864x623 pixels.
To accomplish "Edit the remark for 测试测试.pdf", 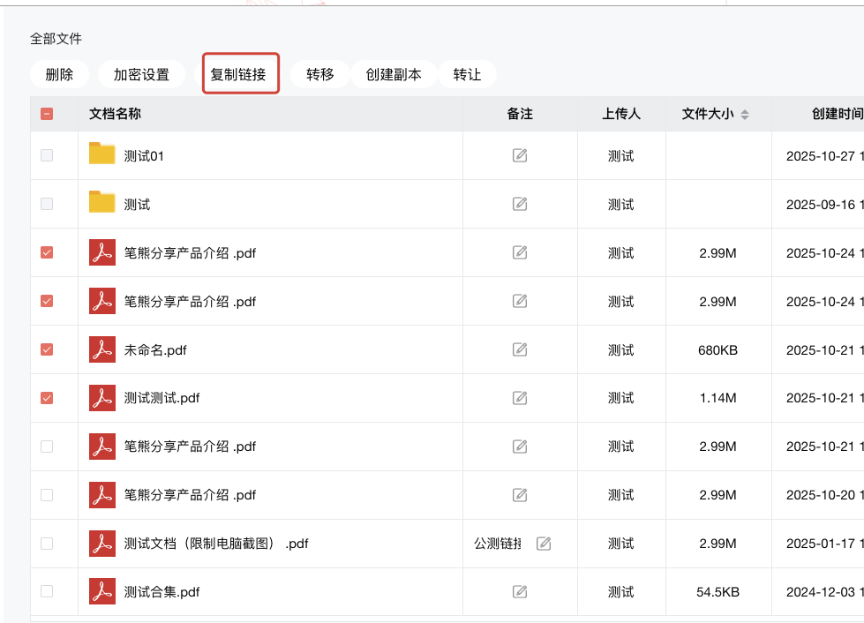I will click(x=520, y=398).
